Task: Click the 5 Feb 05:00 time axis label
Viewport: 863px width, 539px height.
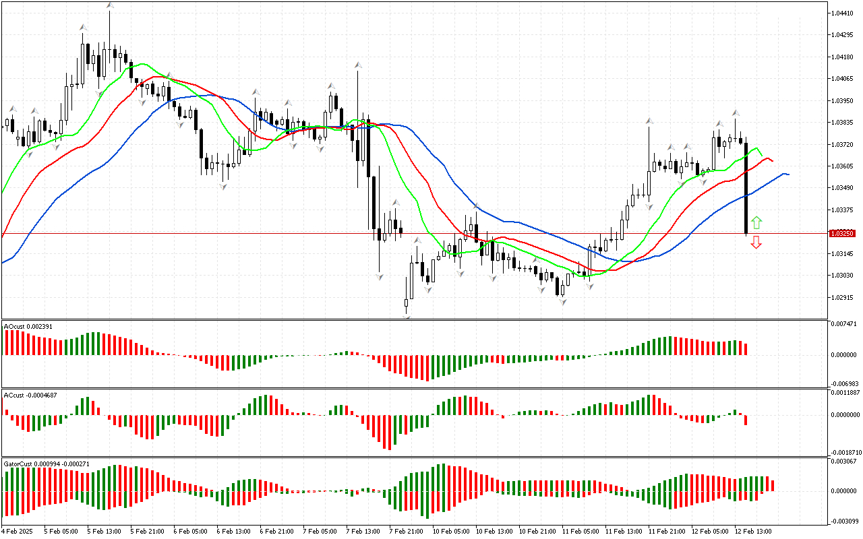Action: point(61,532)
